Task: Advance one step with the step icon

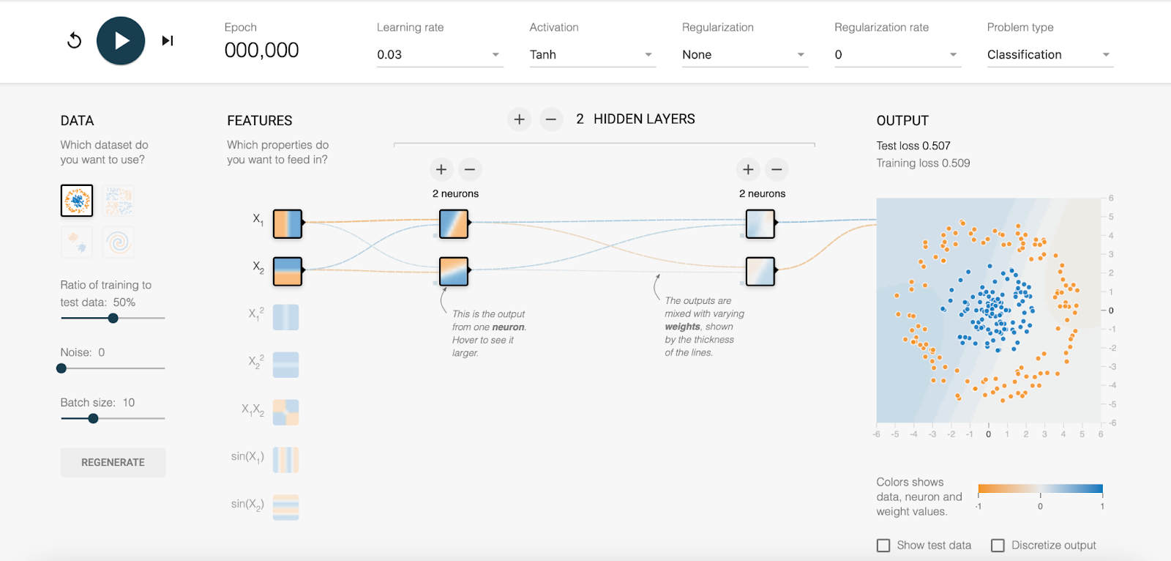Action: tap(168, 40)
